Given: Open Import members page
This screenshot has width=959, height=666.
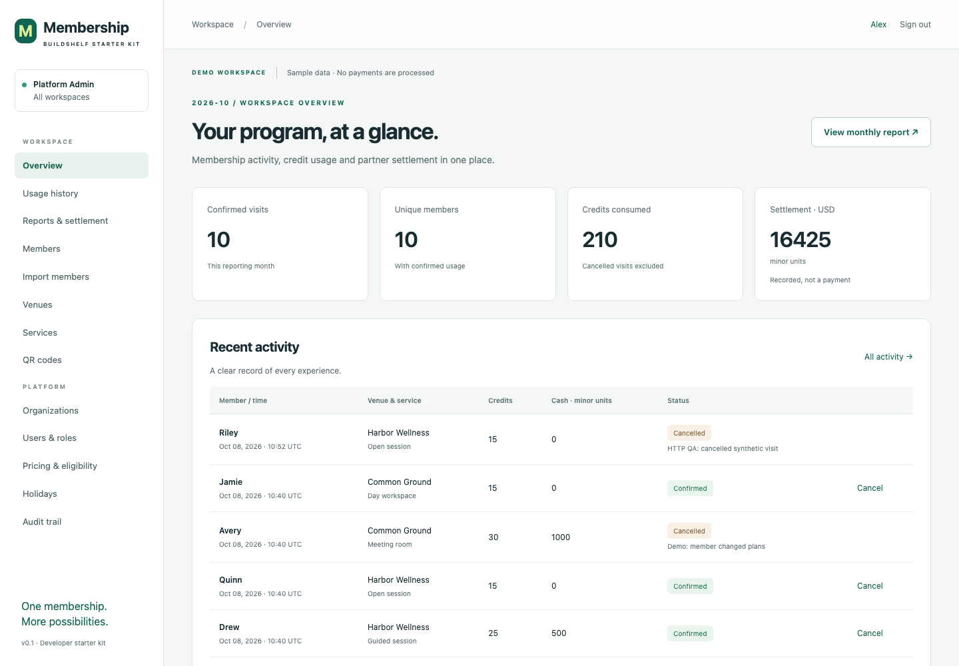Looking at the screenshot, I should coord(81,277).
